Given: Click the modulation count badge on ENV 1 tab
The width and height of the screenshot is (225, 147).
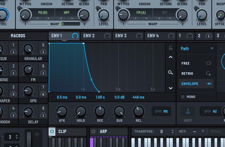Looking at the screenshot, I should tap(75, 36).
